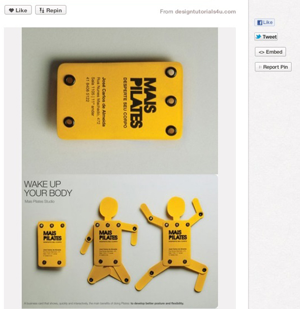Repin this image to a board
The width and height of the screenshot is (300, 309).
coord(51,10)
